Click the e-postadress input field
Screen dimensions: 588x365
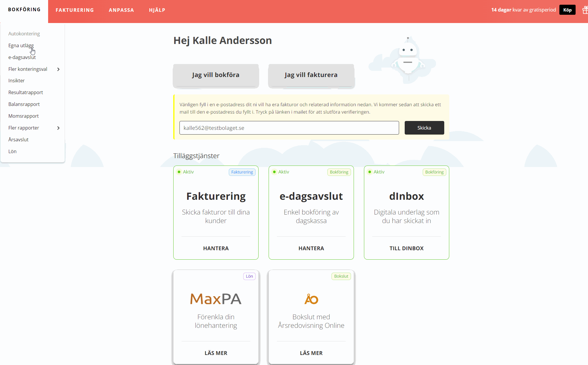click(289, 128)
